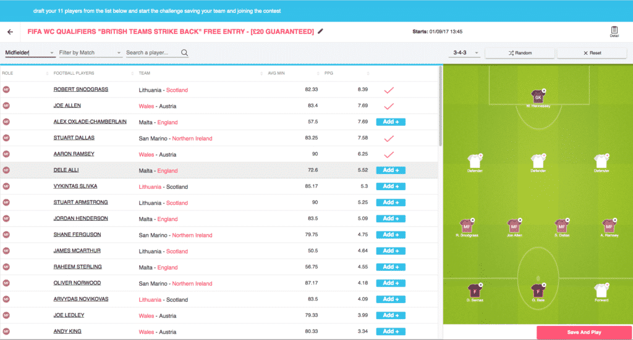
Task: Click the player list vertical scrollbar
Action: pos(440,106)
